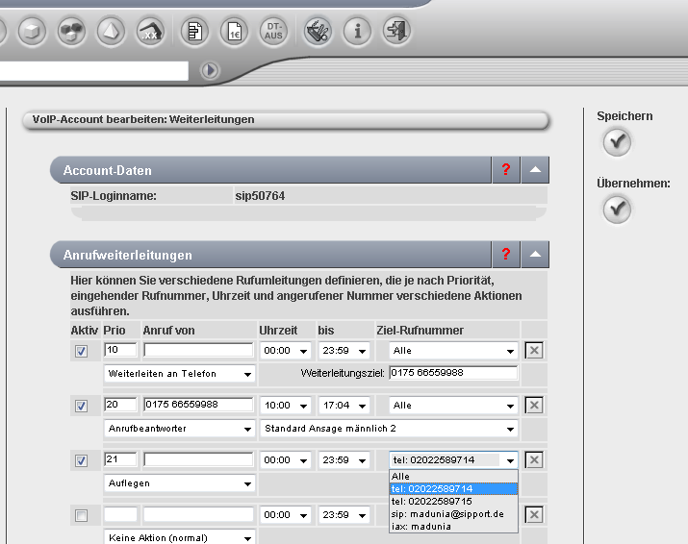The height and width of the screenshot is (544, 688).
Task: Click the info toolbar icon
Action: point(357,32)
